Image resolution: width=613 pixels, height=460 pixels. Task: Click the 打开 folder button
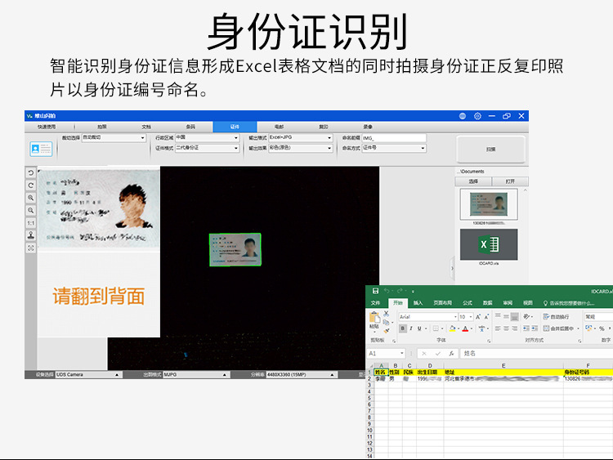click(510, 181)
